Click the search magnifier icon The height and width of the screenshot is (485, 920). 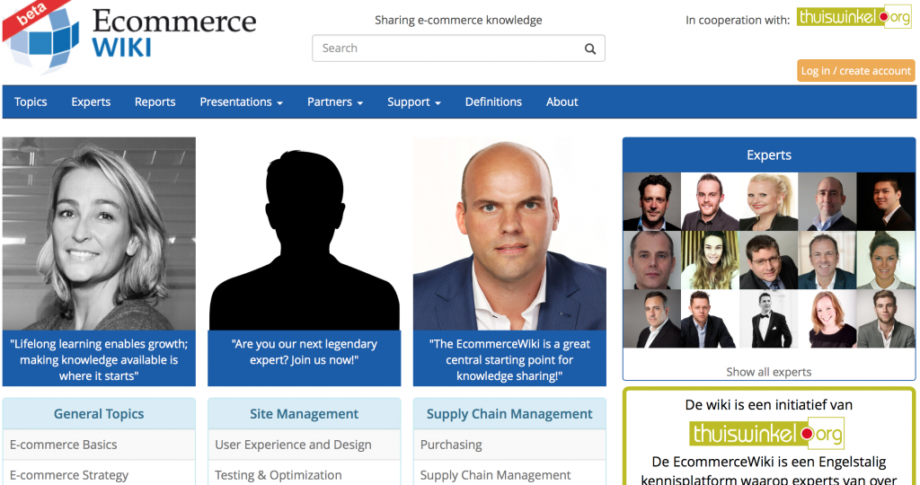590,49
